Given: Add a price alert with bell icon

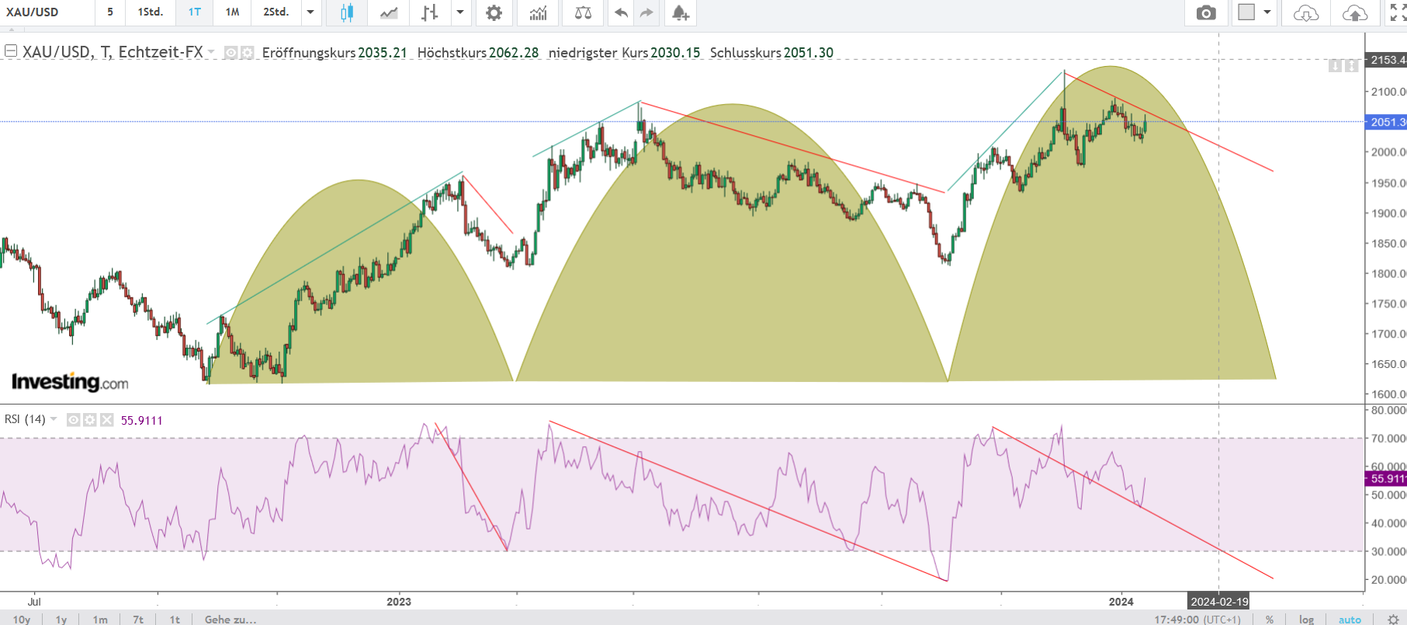Looking at the screenshot, I should point(680,12).
